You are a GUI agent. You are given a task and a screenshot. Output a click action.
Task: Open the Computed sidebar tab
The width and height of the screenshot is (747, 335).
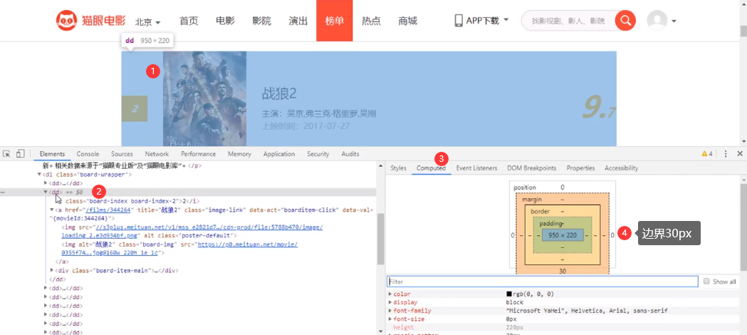[x=431, y=168]
